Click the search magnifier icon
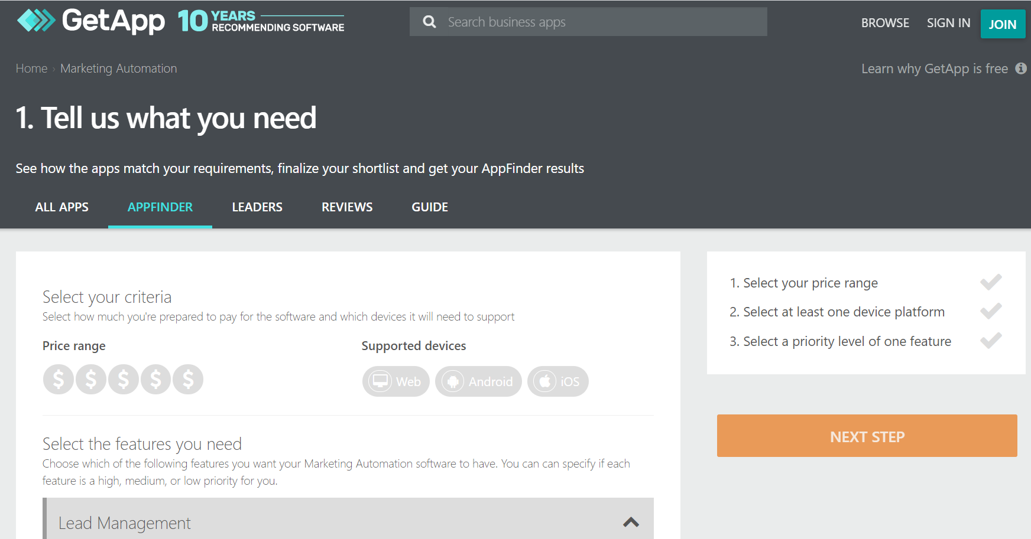This screenshot has height=539, width=1031. tap(430, 22)
